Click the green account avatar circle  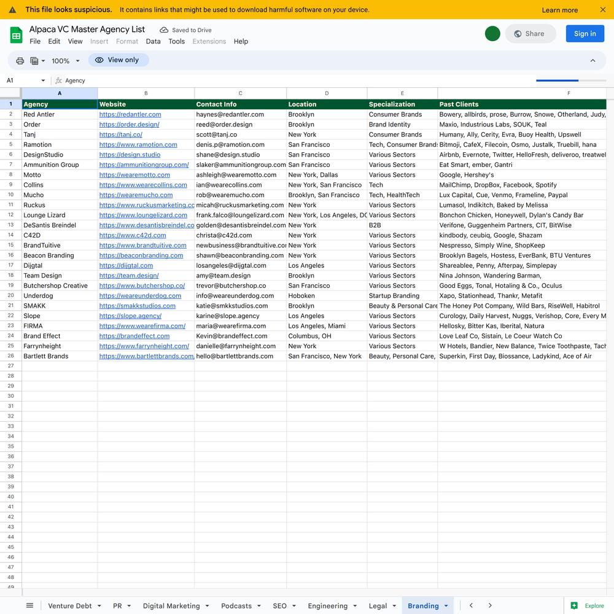492,34
